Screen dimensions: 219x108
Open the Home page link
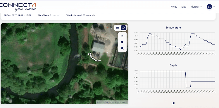click(x=174, y=7)
